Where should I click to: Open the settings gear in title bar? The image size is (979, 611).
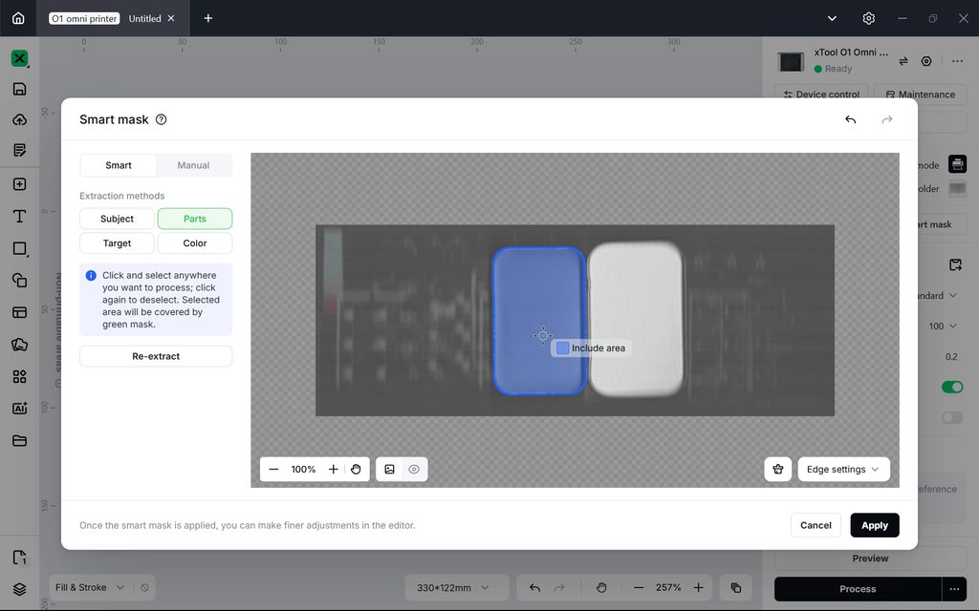click(868, 18)
